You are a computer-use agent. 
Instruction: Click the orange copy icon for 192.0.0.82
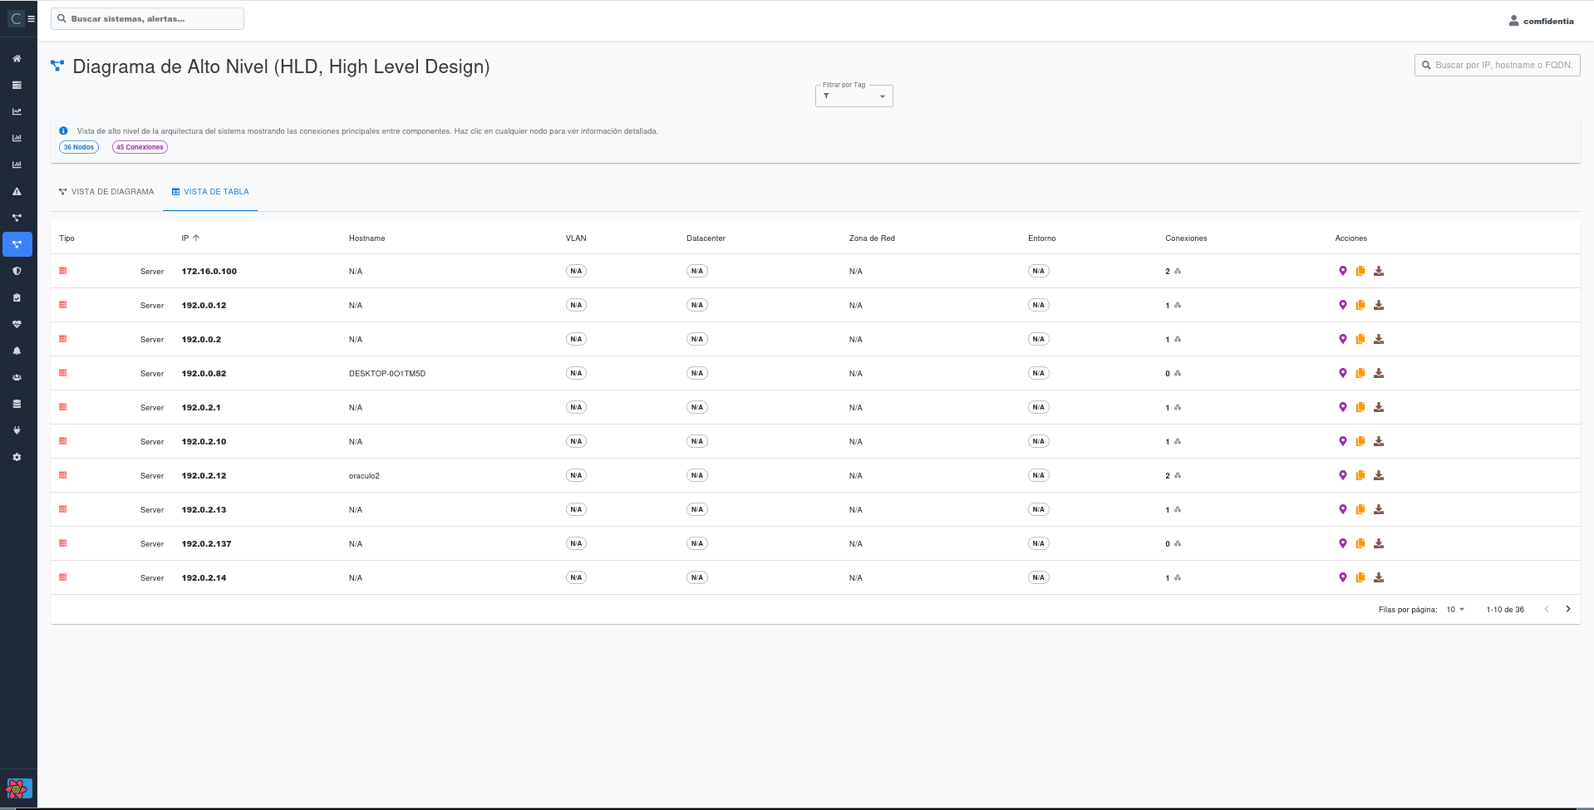click(1360, 373)
